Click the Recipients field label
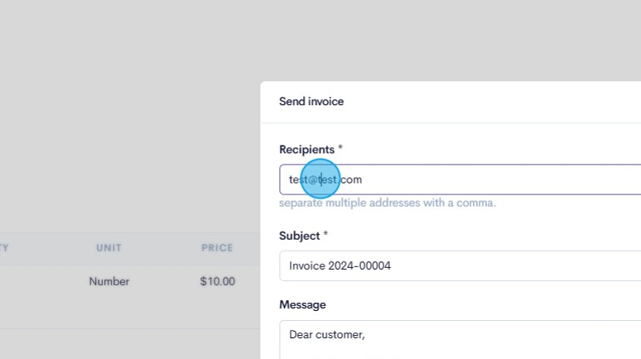This screenshot has width=641, height=359. tap(306, 150)
